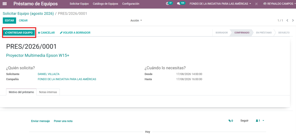Click Enviar mensaje in chatter
Image resolution: width=296 pixels, height=134 pixels.
click(x=40, y=121)
